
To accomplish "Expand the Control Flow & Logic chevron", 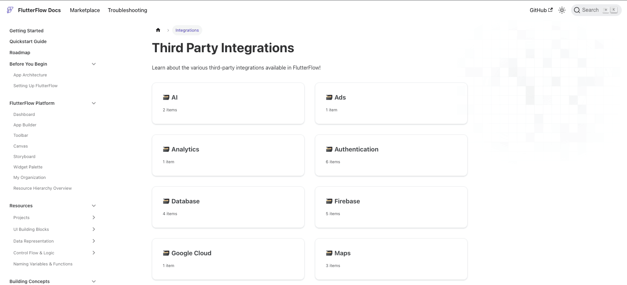I will pyautogui.click(x=94, y=253).
